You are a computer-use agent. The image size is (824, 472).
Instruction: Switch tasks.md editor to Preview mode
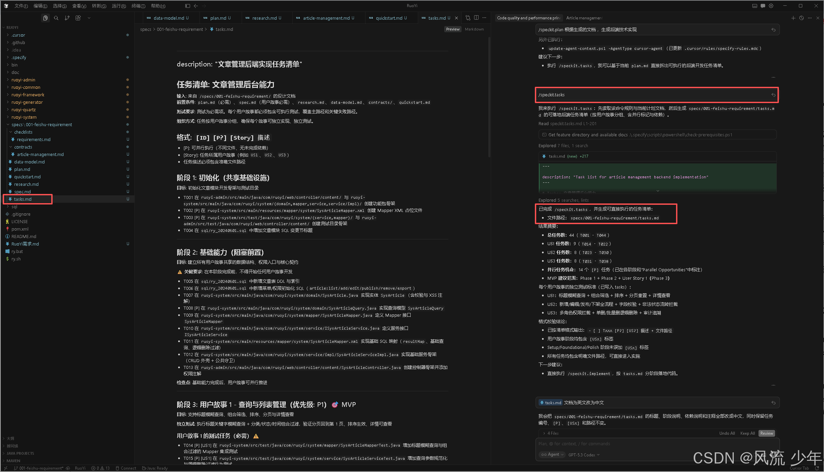coord(452,29)
